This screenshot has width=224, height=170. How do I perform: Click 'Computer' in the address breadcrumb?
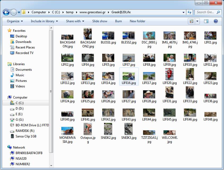[x=39, y=12]
